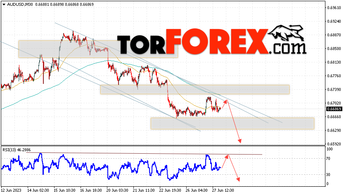The height and width of the screenshot is (195, 344).
Task: Select the 0.65920 price axis label
Action: click(x=334, y=144)
